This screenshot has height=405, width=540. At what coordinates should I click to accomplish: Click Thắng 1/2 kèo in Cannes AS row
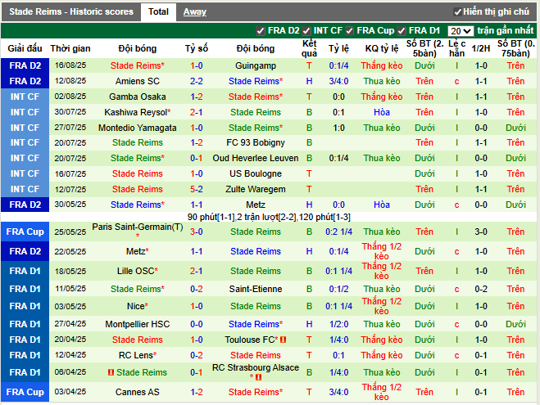pyautogui.click(x=382, y=392)
